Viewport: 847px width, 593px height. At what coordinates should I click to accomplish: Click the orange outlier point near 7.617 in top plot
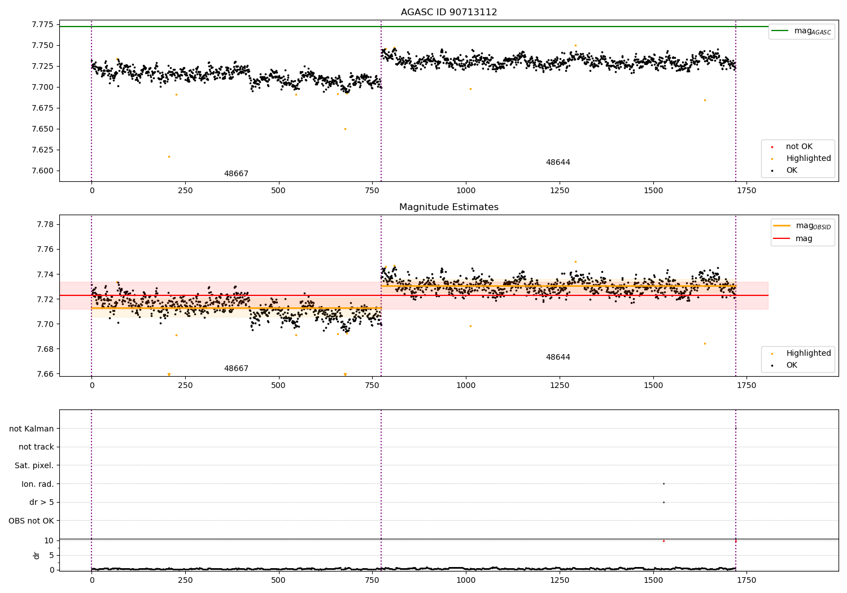pos(169,156)
